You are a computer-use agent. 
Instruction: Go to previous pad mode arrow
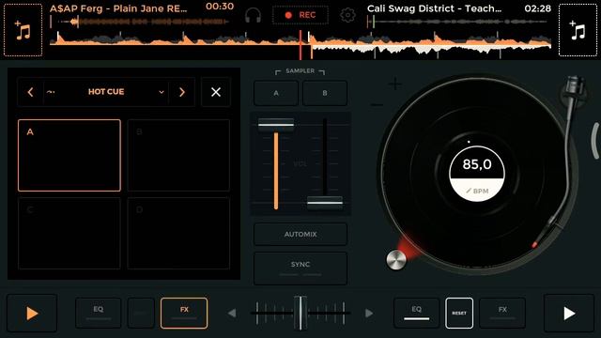pyautogui.click(x=30, y=92)
